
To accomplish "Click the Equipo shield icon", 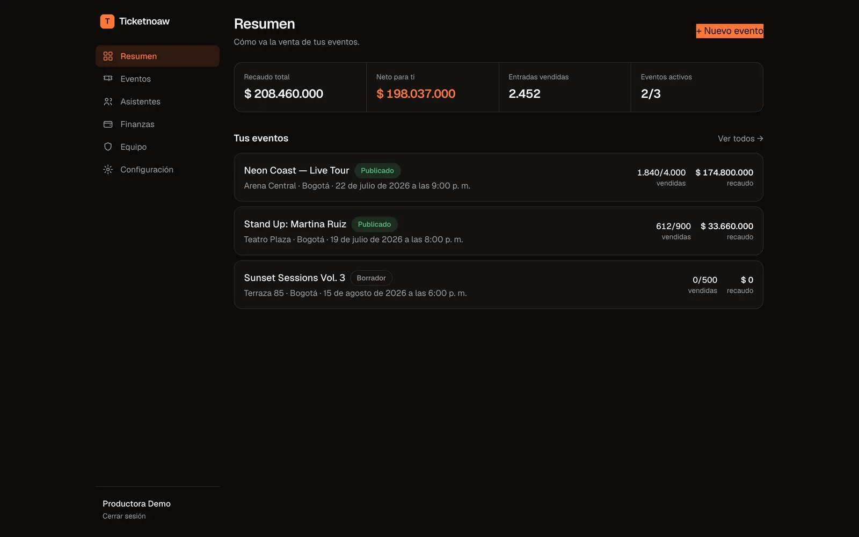I will [x=108, y=147].
